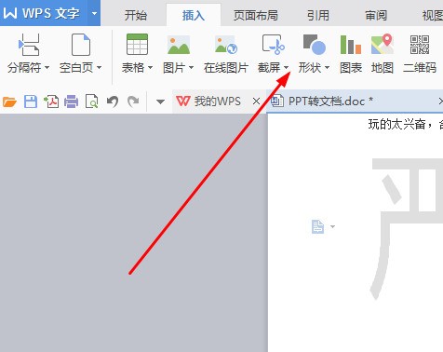Open the 页面布局 ribbon tab
Viewport: 443px width, 352px height.
[x=256, y=15]
